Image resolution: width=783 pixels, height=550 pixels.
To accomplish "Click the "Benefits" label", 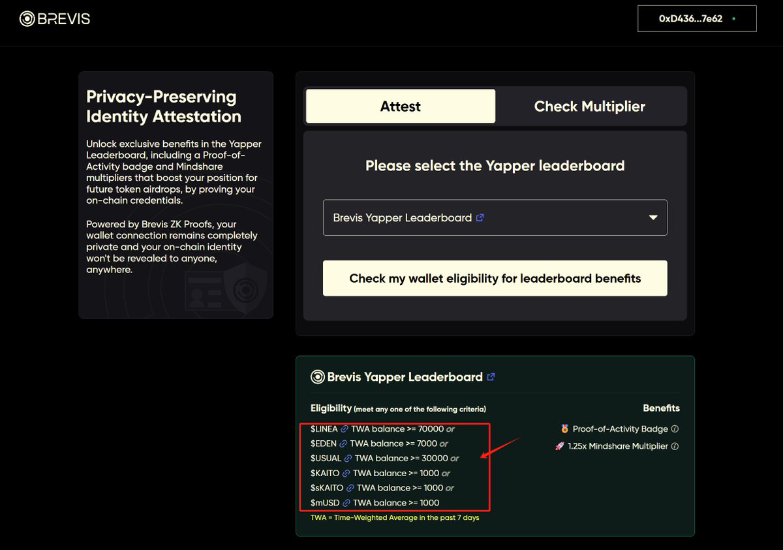I will coord(661,408).
